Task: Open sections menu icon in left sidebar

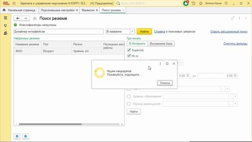Action: pos(6,18)
